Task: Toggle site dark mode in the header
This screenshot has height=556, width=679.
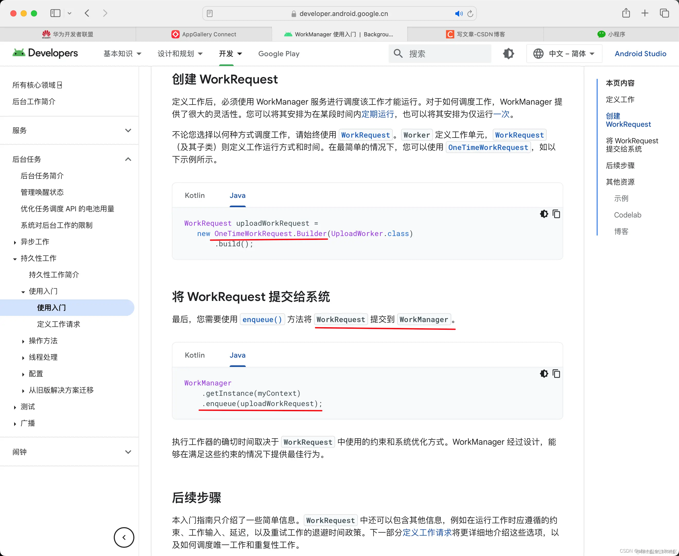Action: [508, 54]
